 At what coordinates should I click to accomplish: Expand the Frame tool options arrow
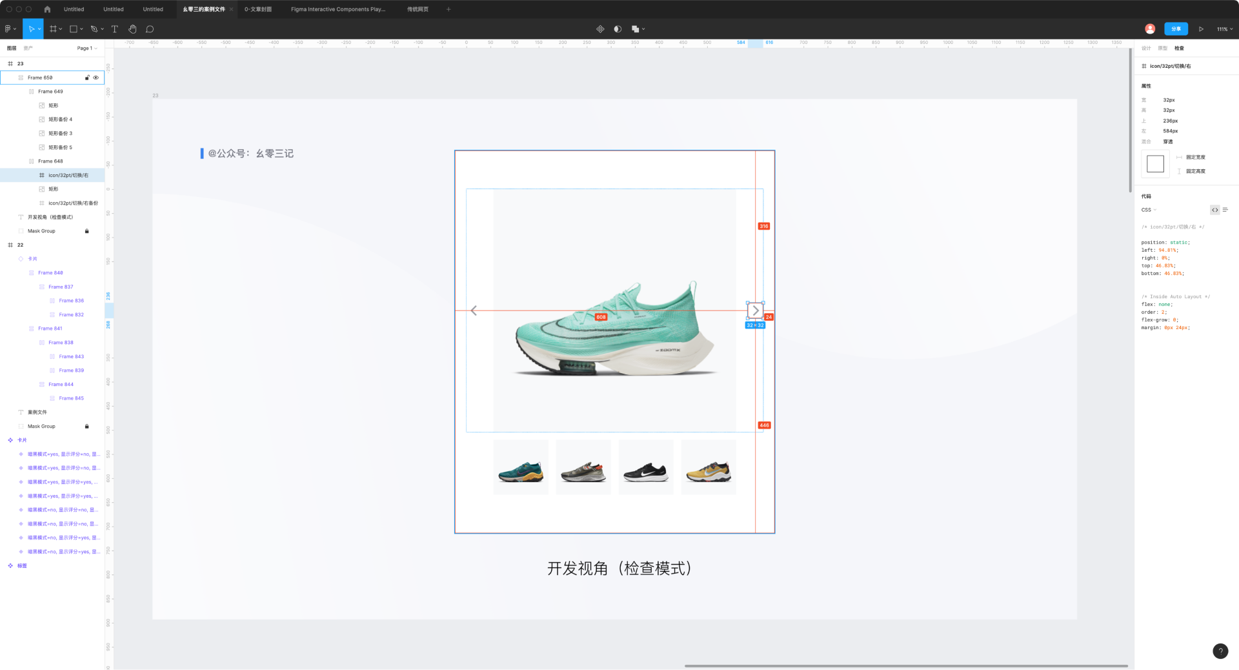pyautogui.click(x=61, y=29)
